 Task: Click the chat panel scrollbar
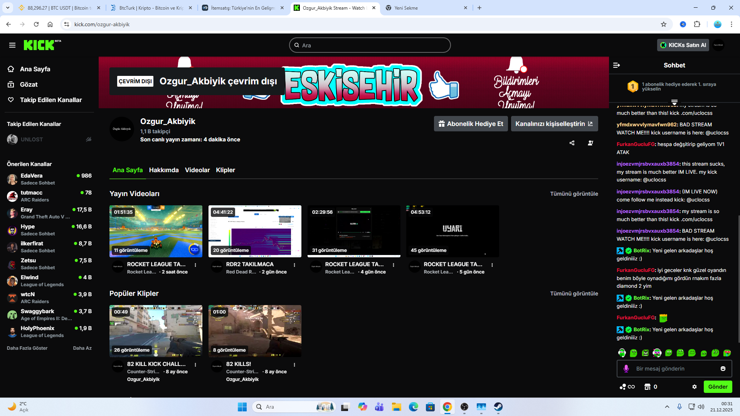738,279
